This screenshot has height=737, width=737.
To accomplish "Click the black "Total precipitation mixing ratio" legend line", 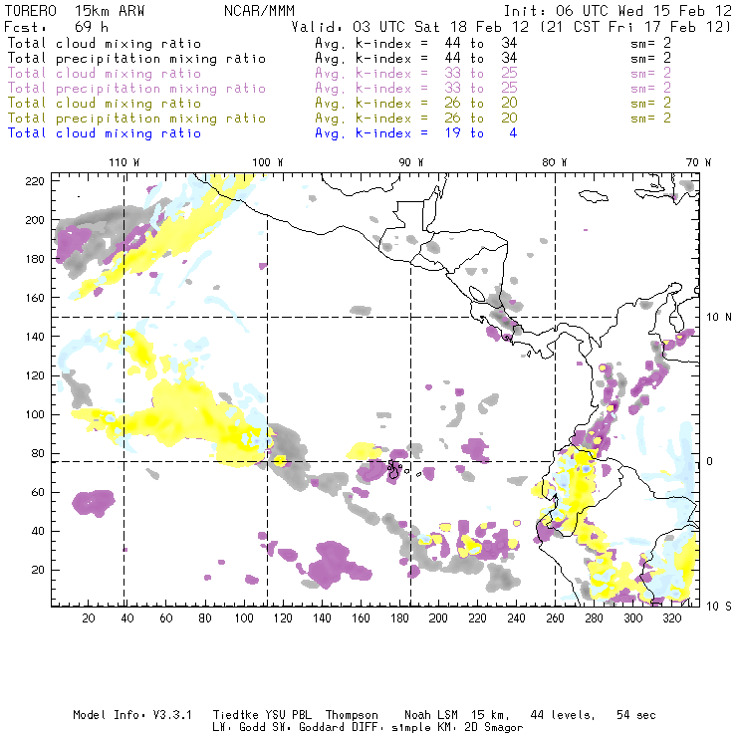I will (136, 59).
